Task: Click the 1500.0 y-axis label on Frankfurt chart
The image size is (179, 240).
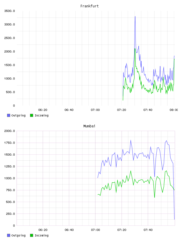Action: [x=9, y=65]
